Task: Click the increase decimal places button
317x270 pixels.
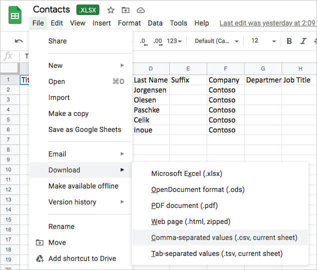Action: click(157, 41)
